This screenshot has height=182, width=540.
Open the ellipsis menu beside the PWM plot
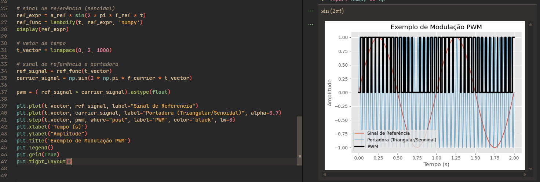[x=311, y=25]
